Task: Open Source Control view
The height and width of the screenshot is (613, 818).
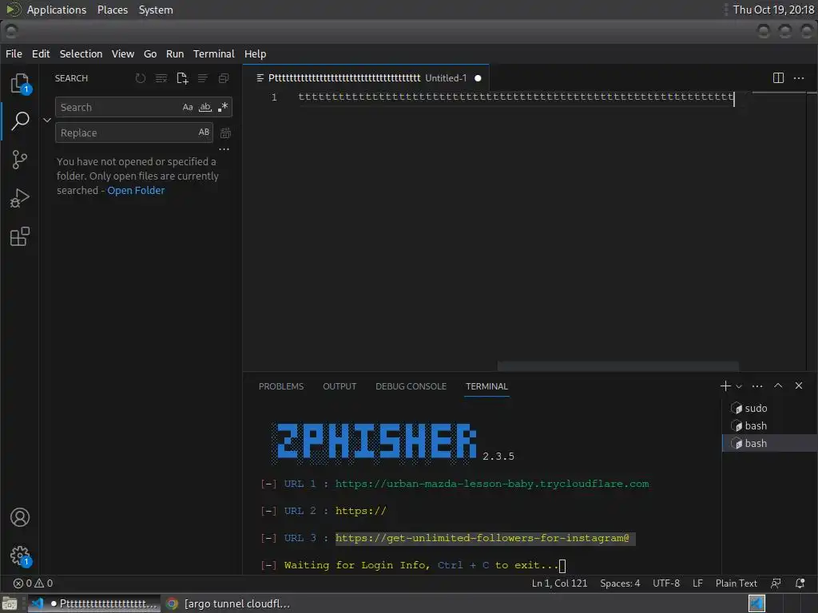Action: point(20,160)
